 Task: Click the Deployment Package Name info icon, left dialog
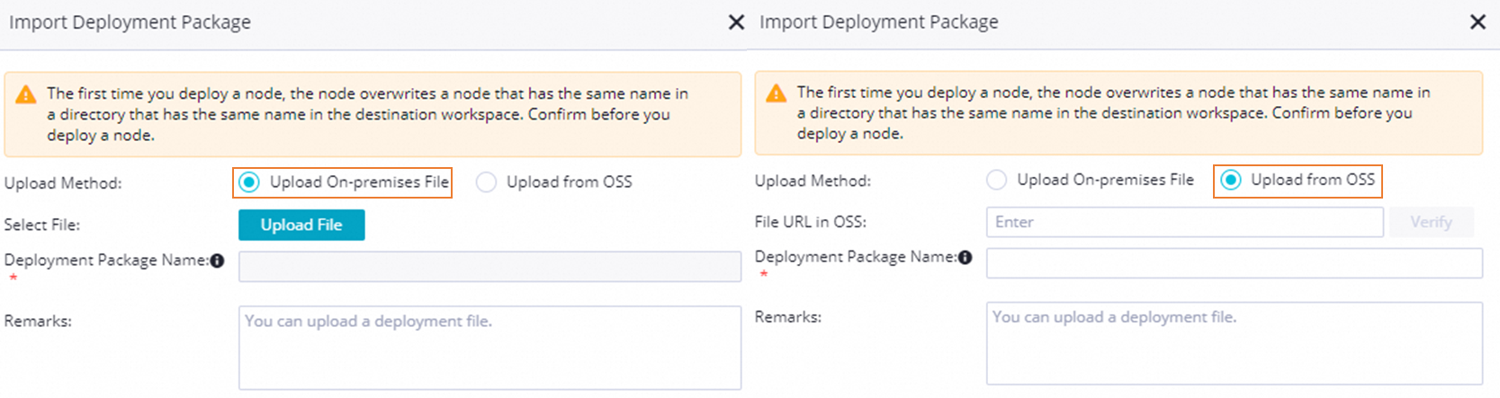(217, 261)
